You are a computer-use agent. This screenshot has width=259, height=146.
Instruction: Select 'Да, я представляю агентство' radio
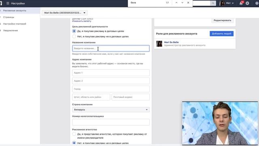[74, 134]
